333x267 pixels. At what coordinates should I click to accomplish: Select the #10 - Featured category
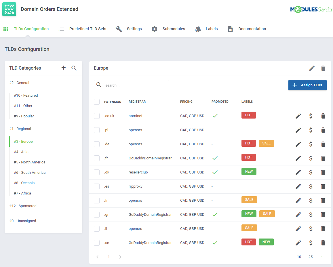[26, 96]
